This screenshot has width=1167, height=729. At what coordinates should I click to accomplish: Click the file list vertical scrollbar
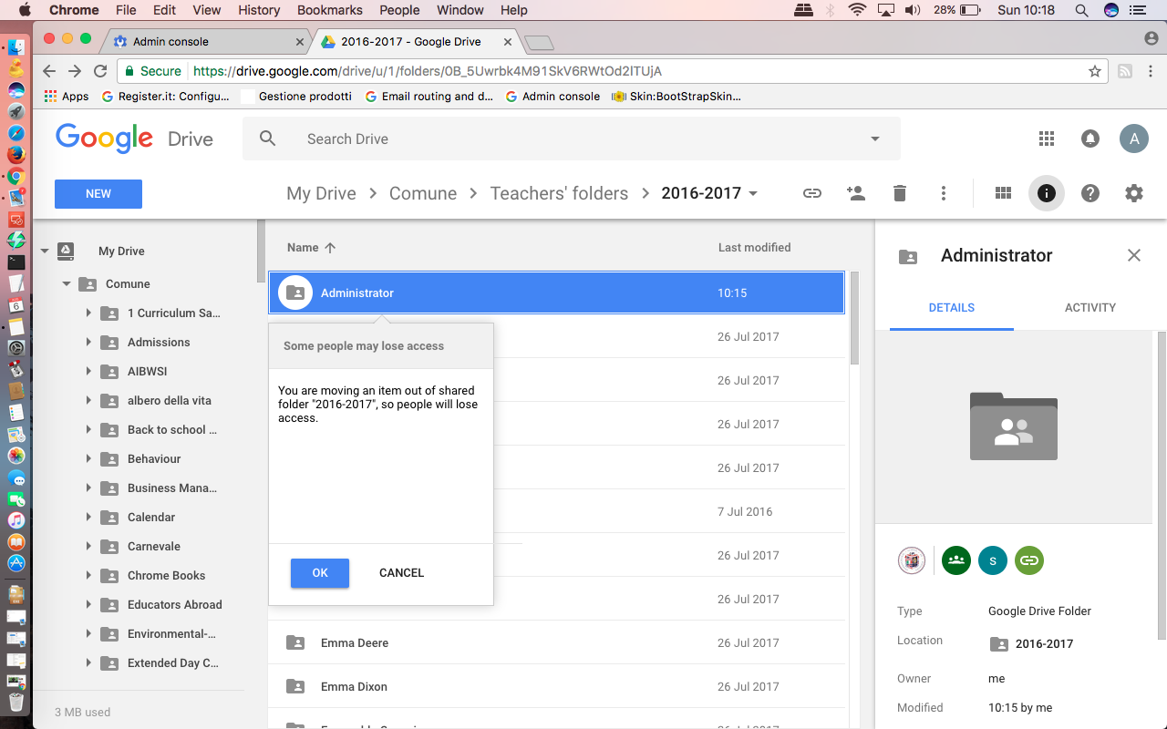click(854, 319)
